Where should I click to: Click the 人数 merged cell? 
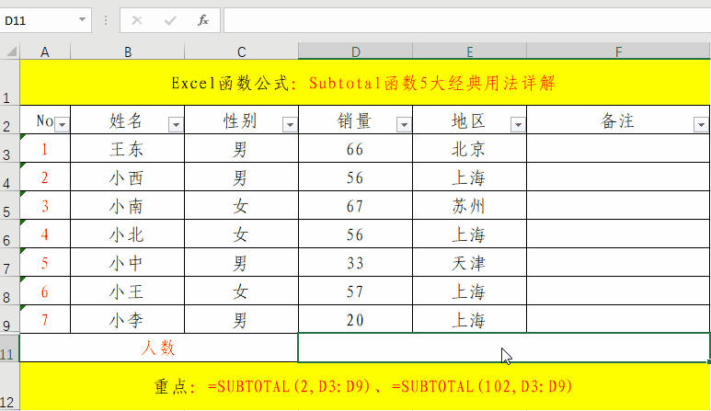[158, 348]
